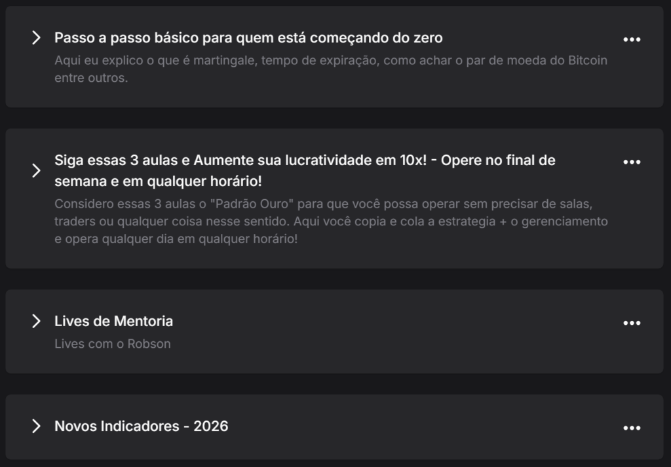Expand the Lives de Mentoria chevron
671x467 pixels.
[36, 321]
